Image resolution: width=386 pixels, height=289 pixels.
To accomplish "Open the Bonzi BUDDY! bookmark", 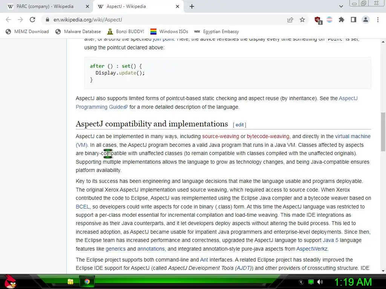I will 126,32.
